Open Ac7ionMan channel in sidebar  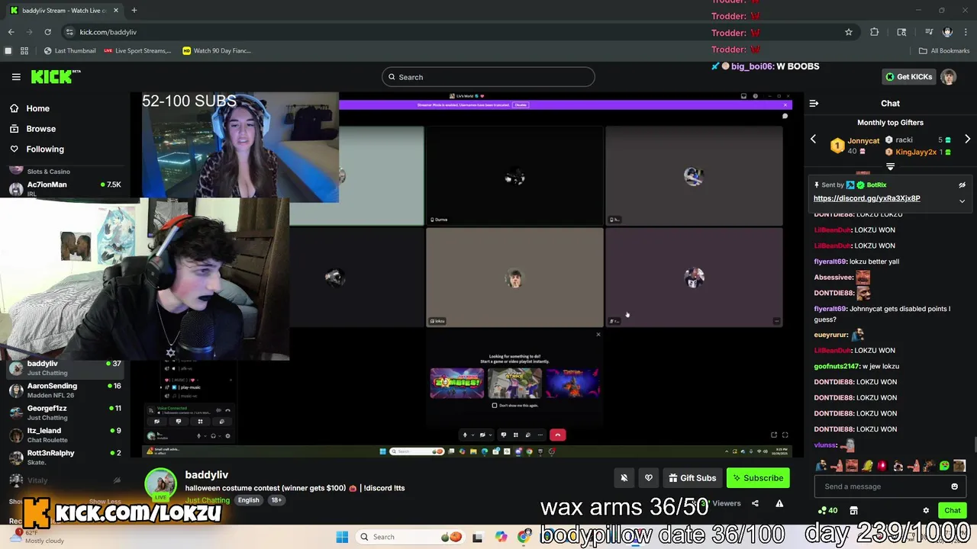(x=65, y=188)
